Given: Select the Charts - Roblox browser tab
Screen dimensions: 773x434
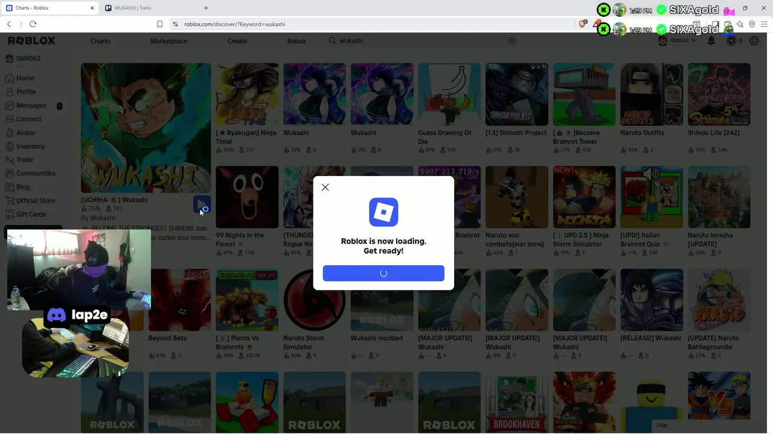Looking at the screenshot, I should [50, 8].
